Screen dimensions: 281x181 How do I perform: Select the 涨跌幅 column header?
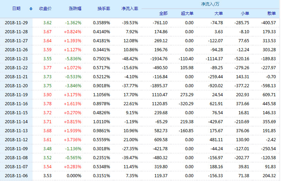coord(75,8)
